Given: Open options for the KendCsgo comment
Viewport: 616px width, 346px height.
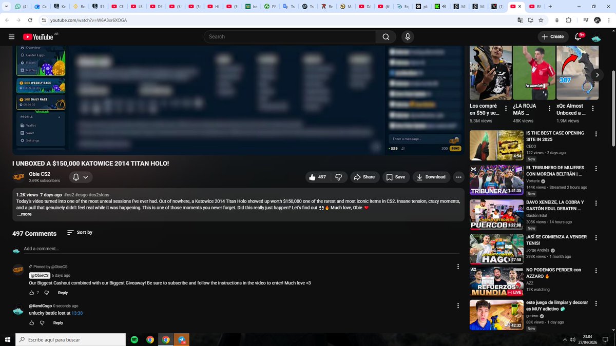Looking at the screenshot, I should pos(458,306).
